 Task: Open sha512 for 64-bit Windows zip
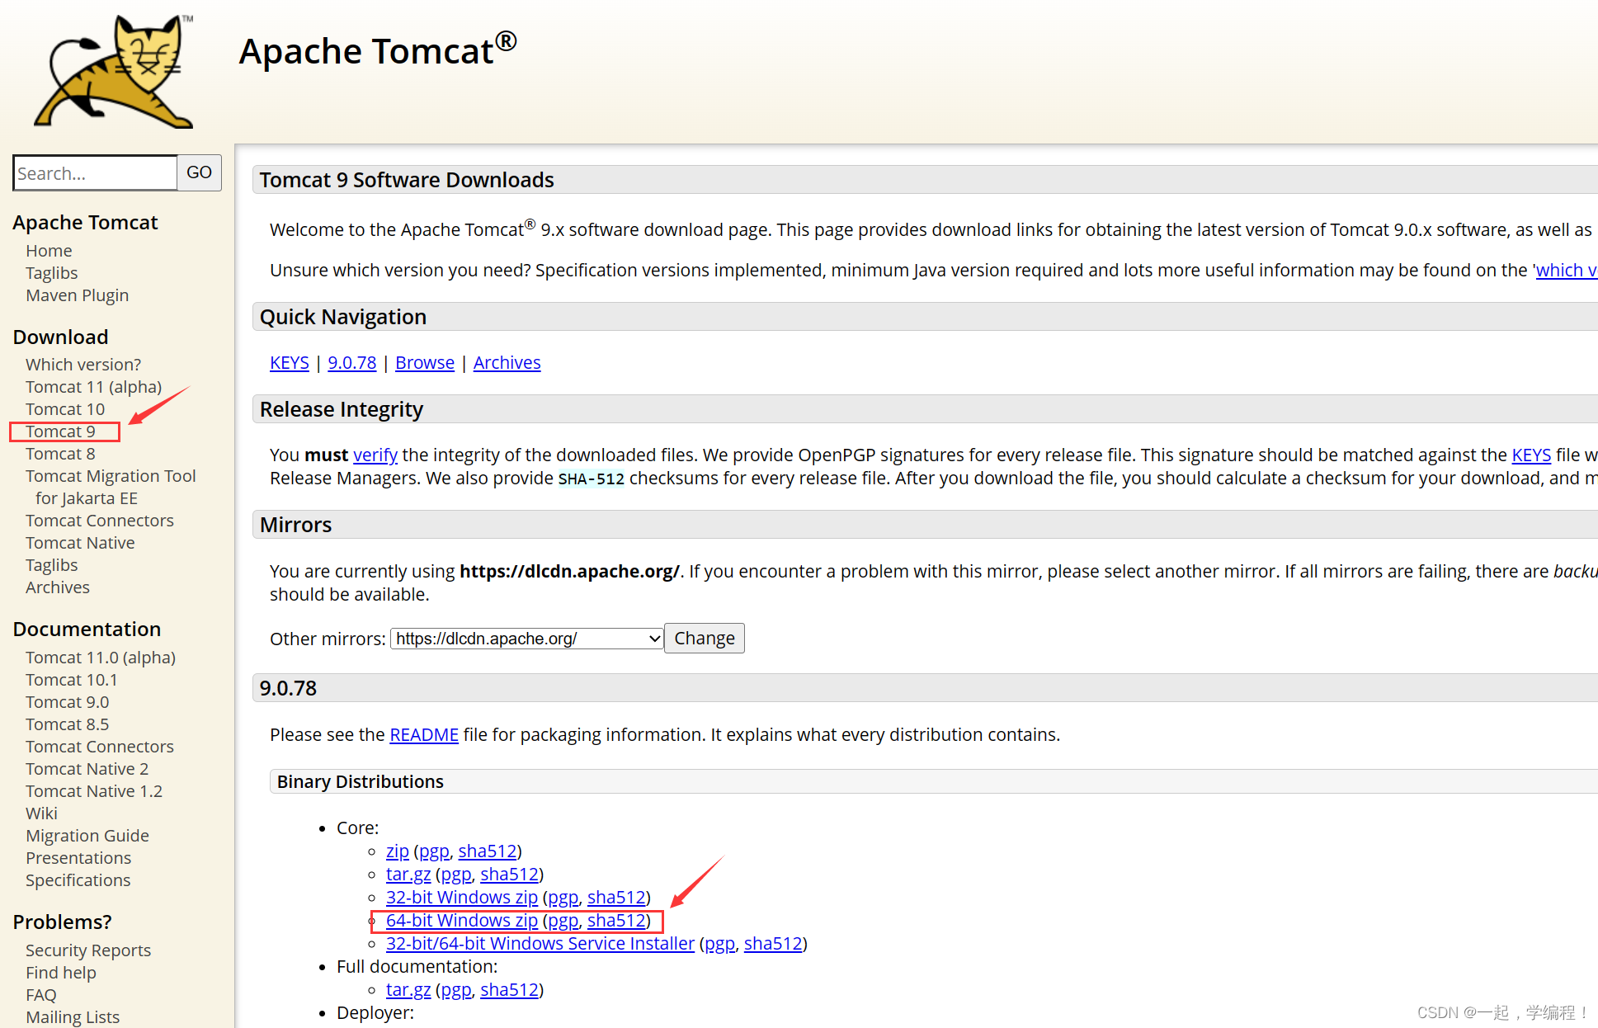pyautogui.click(x=616, y=920)
